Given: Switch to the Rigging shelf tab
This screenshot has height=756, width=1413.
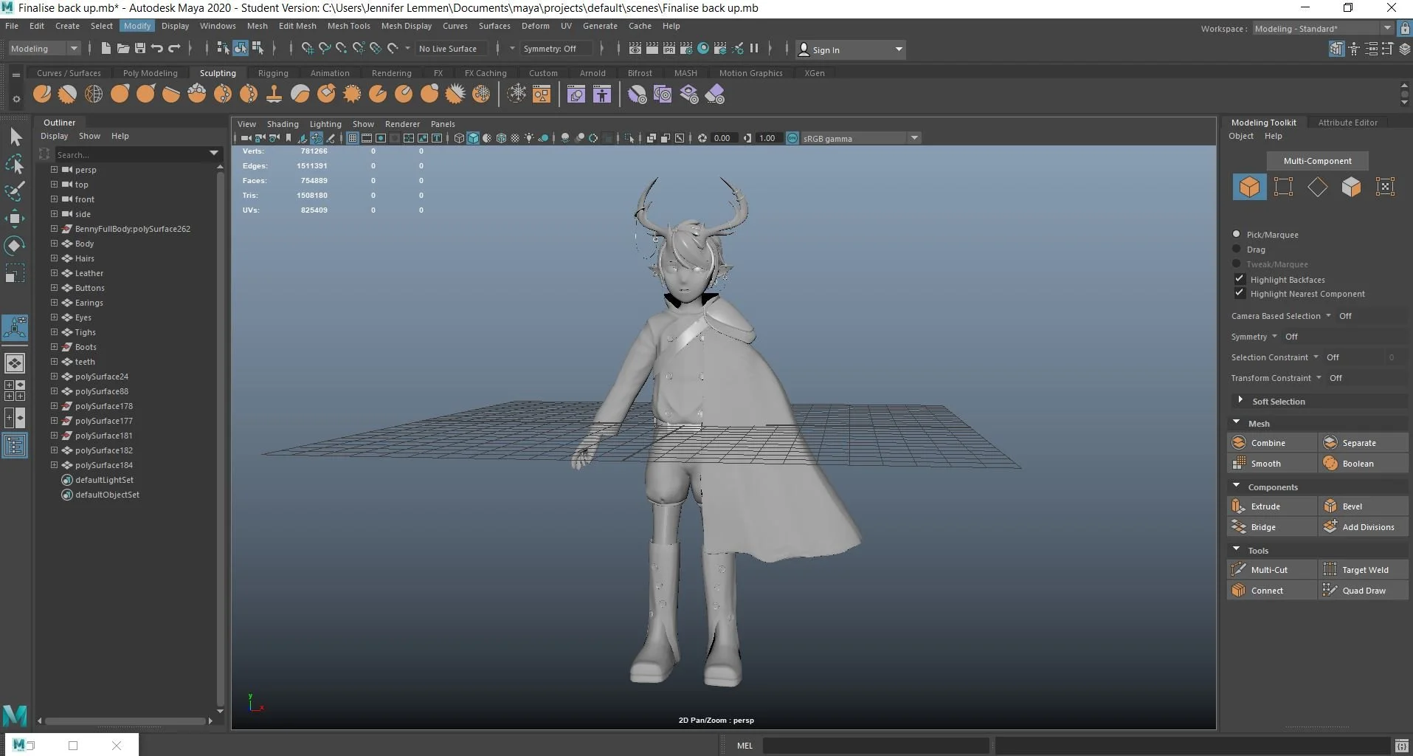Looking at the screenshot, I should (273, 73).
